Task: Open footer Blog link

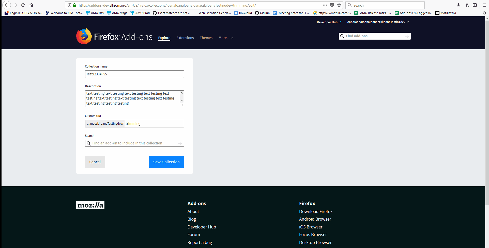Action: [192, 219]
